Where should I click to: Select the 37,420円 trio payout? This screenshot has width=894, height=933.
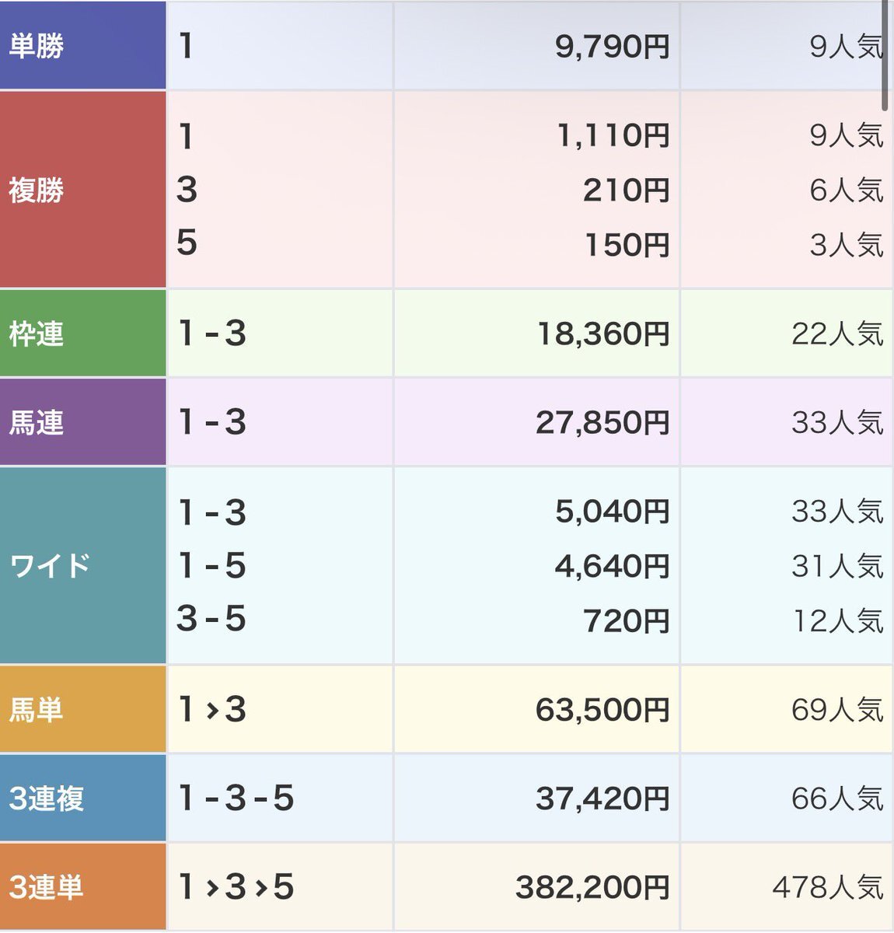click(x=602, y=798)
